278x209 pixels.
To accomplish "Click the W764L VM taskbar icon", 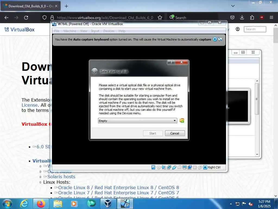I will click(x=125, y=204).
